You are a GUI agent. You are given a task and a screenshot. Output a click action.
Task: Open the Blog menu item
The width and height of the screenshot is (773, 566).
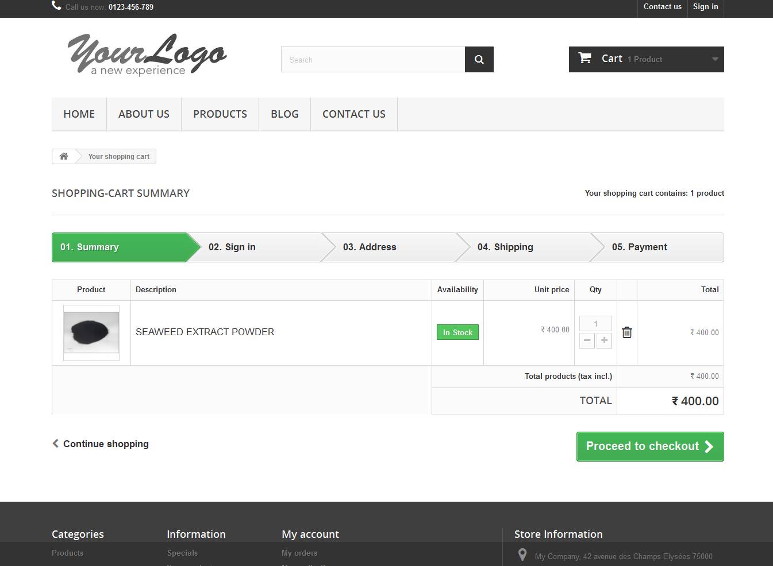(284, 114)
